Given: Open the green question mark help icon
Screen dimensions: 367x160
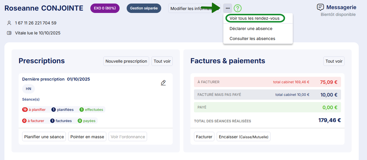Looking at the screenshot, I should (238, 9).
